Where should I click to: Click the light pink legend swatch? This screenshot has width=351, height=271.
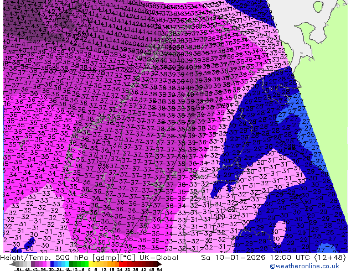click(48, 264)
